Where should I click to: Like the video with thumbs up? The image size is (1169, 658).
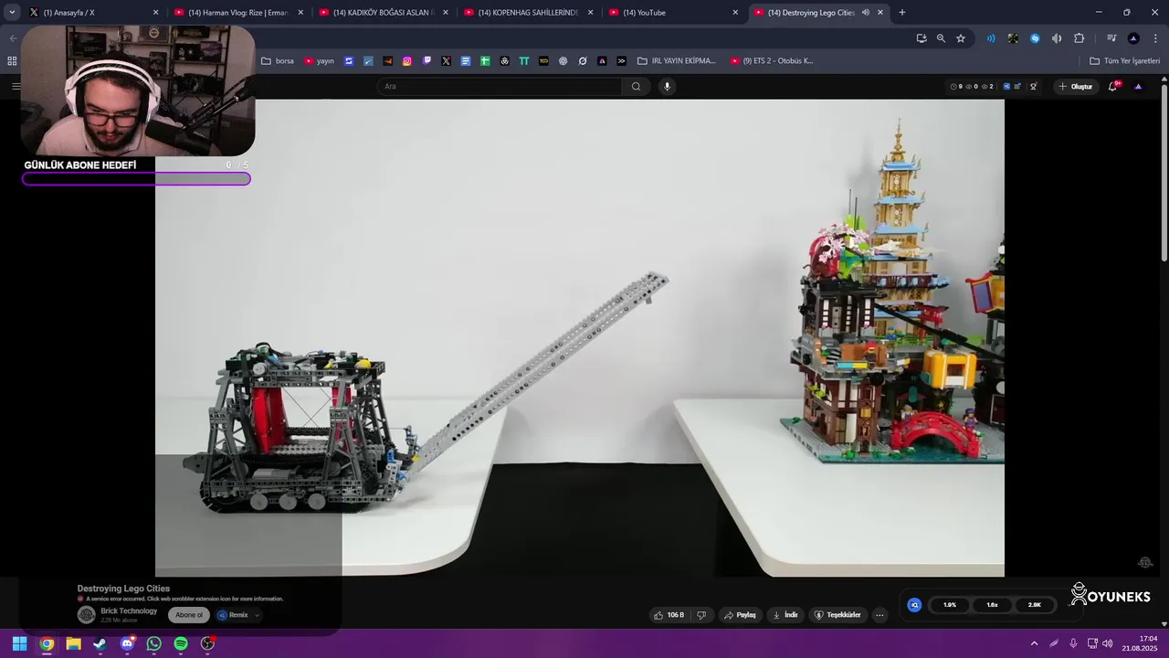669,615
